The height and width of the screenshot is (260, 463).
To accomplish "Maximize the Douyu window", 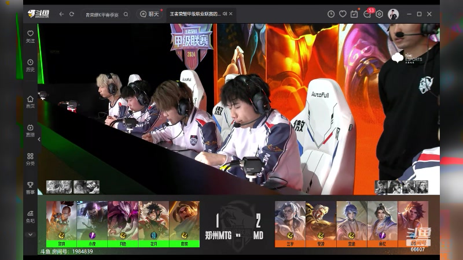I will 419,14.
